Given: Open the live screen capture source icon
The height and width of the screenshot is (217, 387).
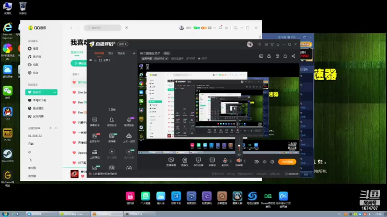Looking at the screenshot, I should coord(171,162).
